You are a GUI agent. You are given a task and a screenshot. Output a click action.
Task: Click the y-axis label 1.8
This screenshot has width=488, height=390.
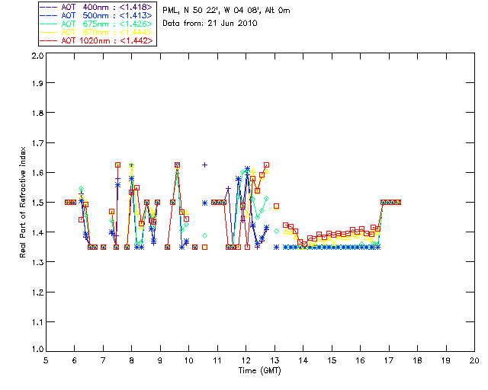37,113
